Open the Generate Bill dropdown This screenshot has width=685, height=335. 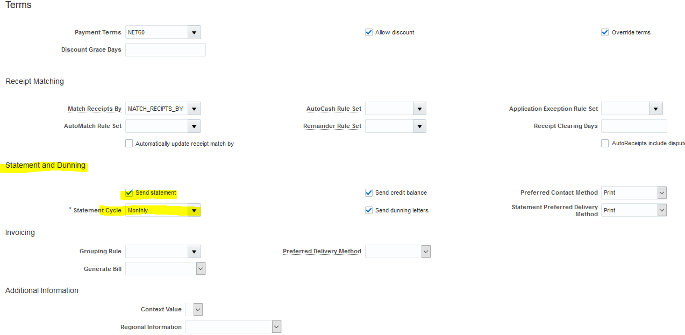pos(201,268)
